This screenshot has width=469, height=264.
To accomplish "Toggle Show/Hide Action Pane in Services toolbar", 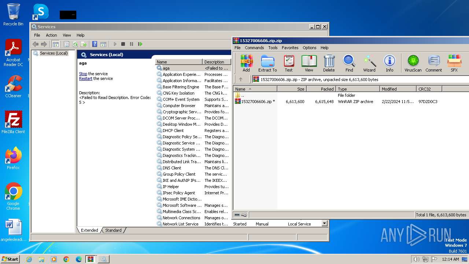I will [x=103, y=44].
